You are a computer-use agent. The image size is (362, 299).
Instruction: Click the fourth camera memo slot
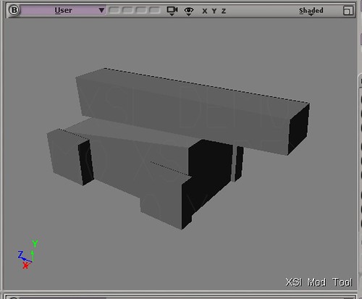(x=155, y=10)
